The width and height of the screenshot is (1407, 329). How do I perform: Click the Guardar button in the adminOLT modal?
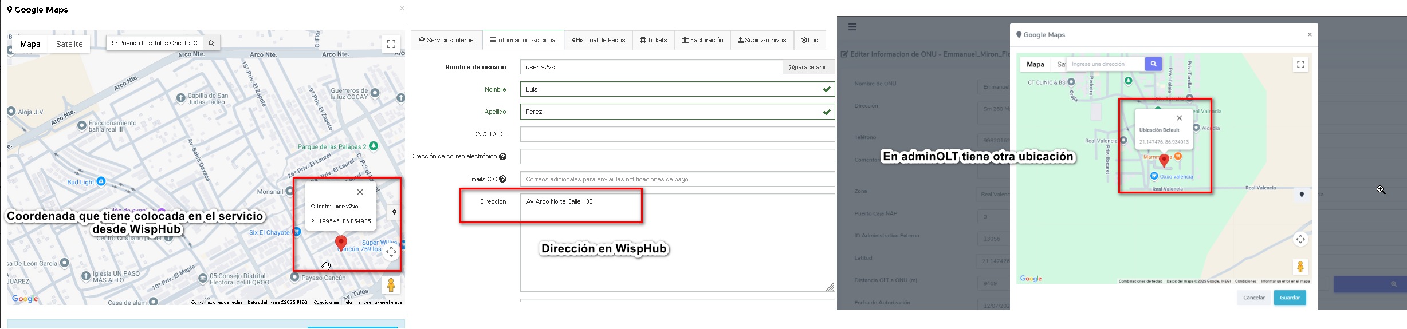(x=1290, y=298)
